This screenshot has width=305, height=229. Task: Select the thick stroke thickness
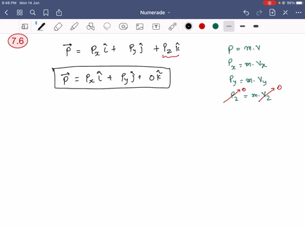pyautogui.click(x=256, y=26)
